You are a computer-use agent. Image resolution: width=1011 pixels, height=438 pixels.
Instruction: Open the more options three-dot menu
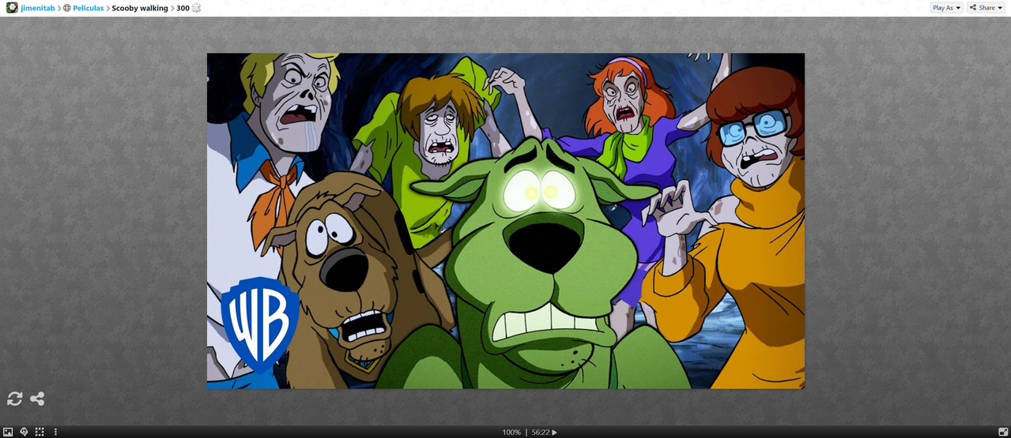(x=55, y=432)
